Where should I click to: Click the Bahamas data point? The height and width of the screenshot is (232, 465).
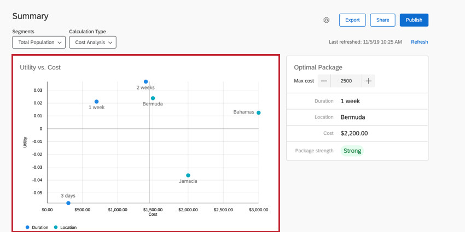coord(258,112)
